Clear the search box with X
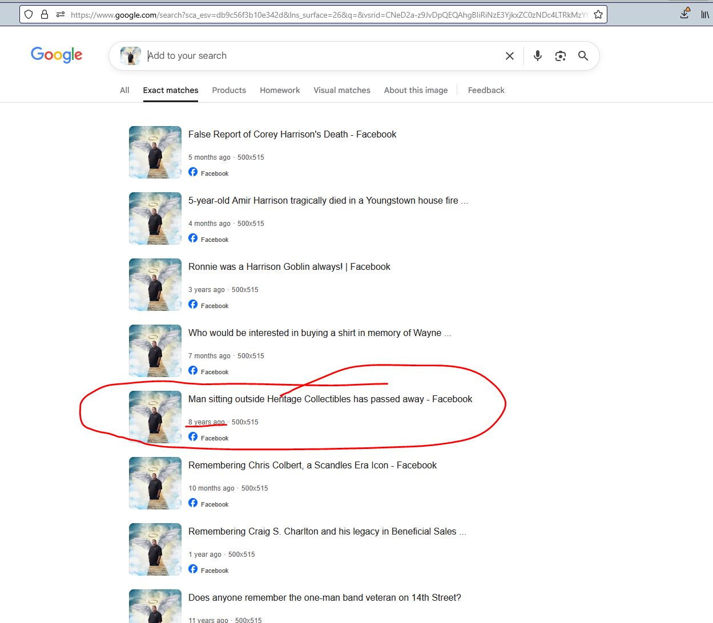This screenshot has width=713, height=623. (x=510, y=56)
